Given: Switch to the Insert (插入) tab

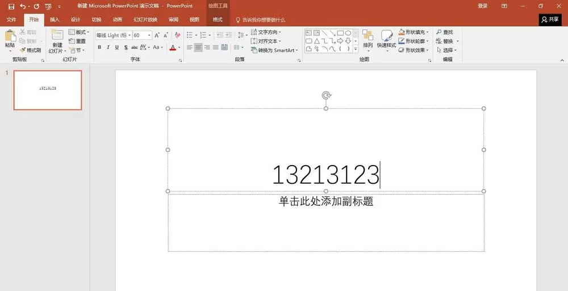Looking at the screenshot, I should pyautogui.click(x=55, y=19).
